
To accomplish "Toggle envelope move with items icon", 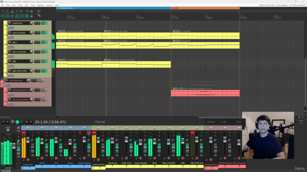I will click(17, 16).
